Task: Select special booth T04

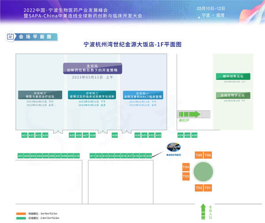Action: tap(186, 167)
